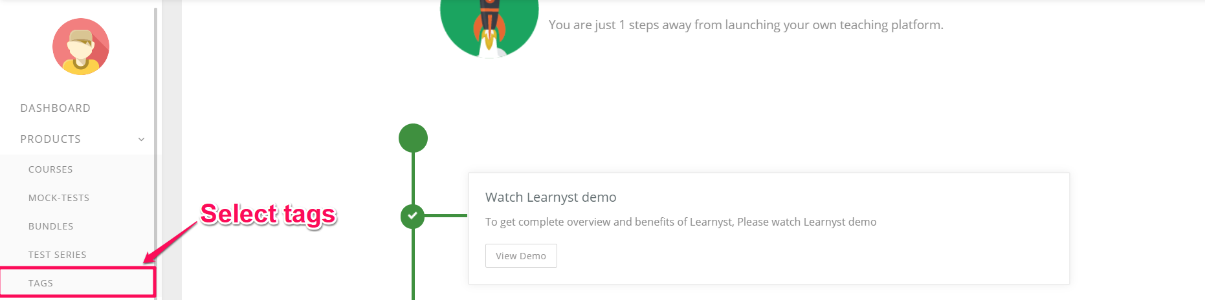Collapse the Products menu section
The image size is (1205, 300).
[50, 139]
